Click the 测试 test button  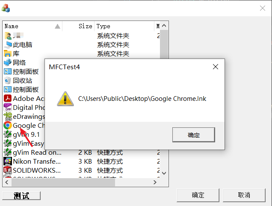[x=21, y=196]
